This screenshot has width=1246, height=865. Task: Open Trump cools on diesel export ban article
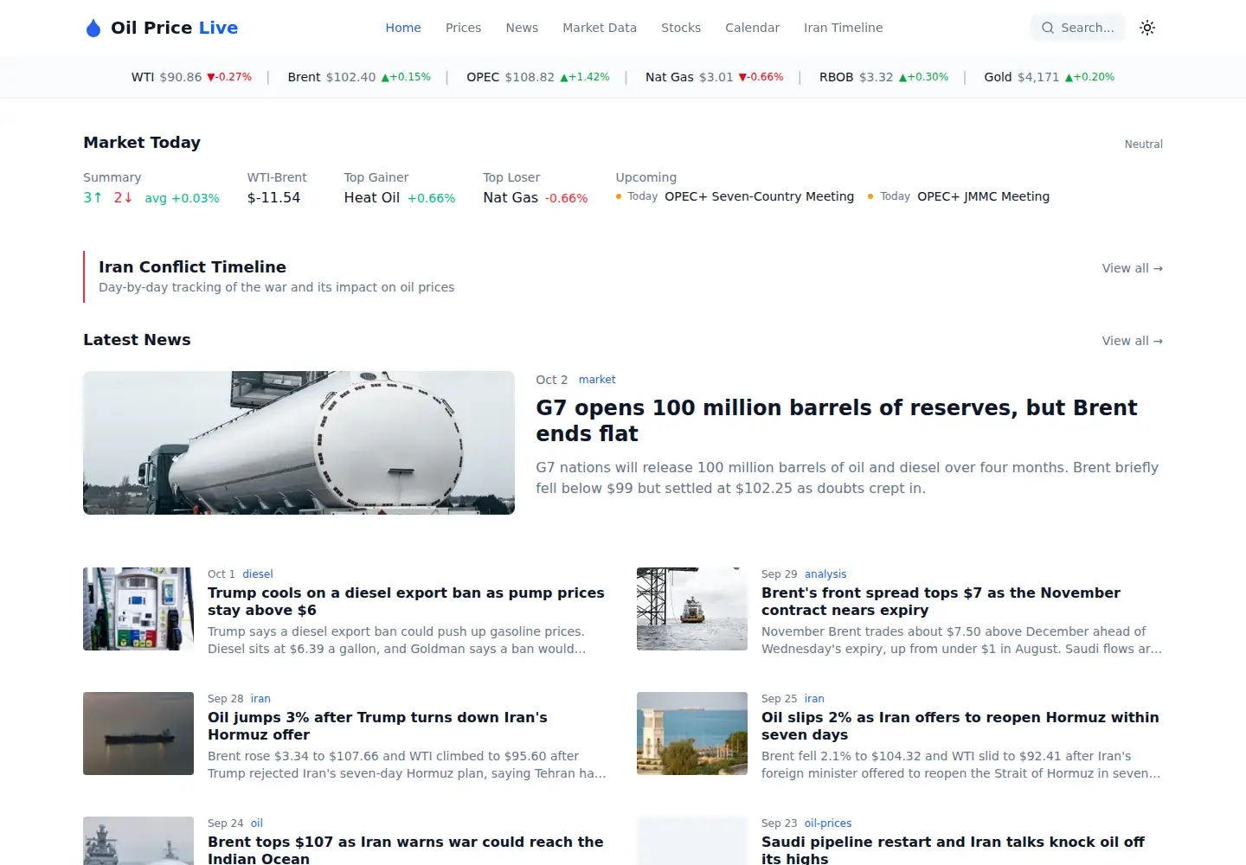406,601
